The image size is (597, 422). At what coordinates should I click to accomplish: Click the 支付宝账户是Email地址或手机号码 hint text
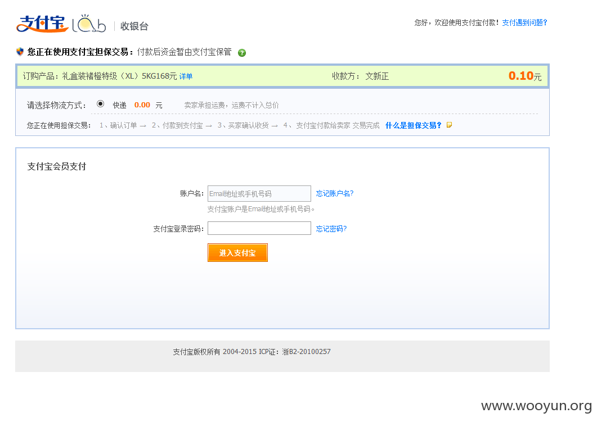(261, 209)
